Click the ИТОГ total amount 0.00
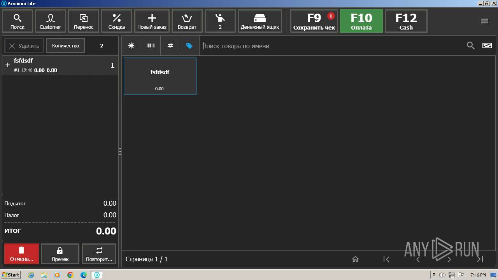The height and width of the screenshot is (280, 498). pos(106,231)
